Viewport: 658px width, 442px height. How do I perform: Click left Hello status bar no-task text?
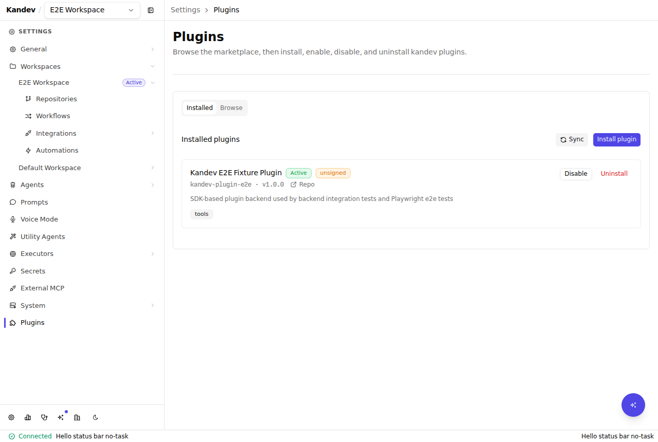tap(92, 436)
